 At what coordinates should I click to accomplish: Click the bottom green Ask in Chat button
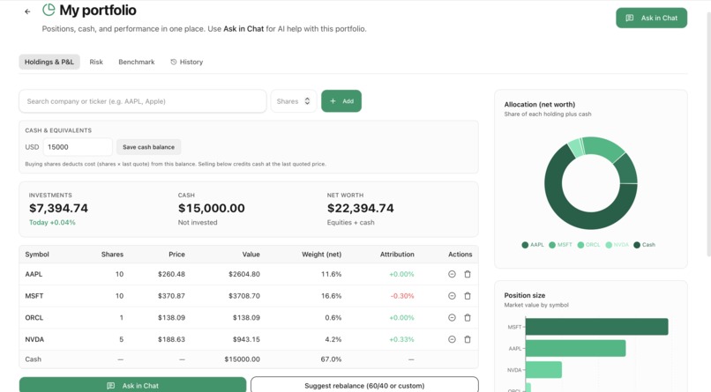132,385
